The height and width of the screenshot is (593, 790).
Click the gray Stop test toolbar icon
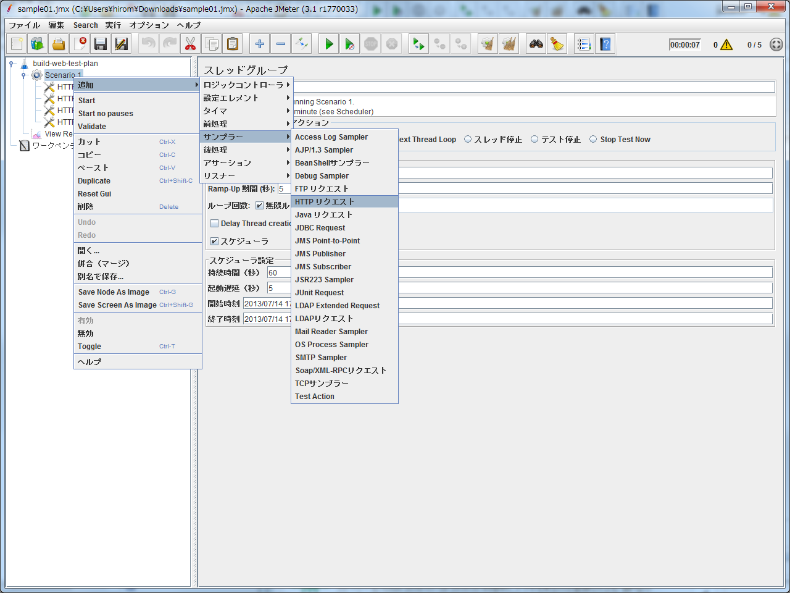click(371, 44)
